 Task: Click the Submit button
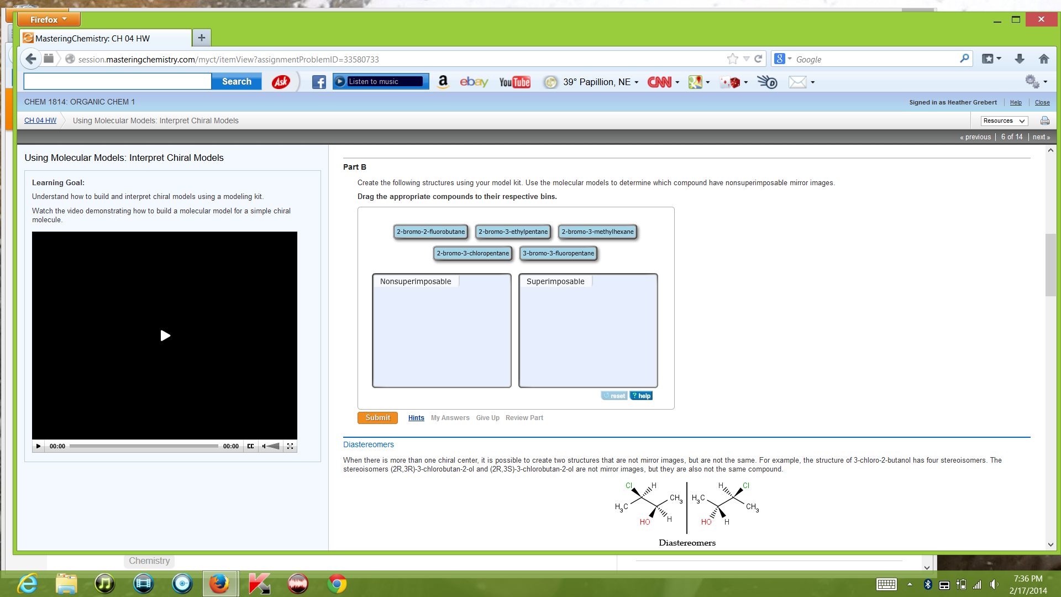377,417
